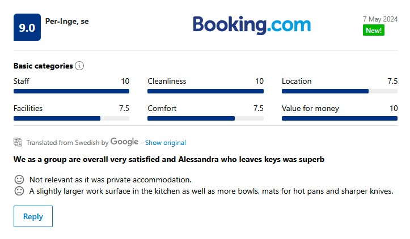Click the reviewer name Per-Inge, se
The height and width of the screenshot is (239, 410).
click(x=67, y=21)
